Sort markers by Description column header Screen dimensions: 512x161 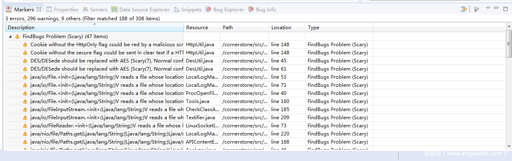click(x=95, y=28)
